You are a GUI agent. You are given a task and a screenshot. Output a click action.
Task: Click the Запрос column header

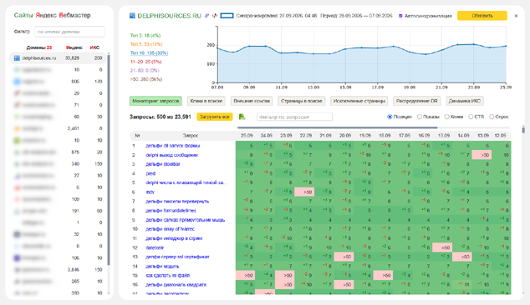coord(191,136)
